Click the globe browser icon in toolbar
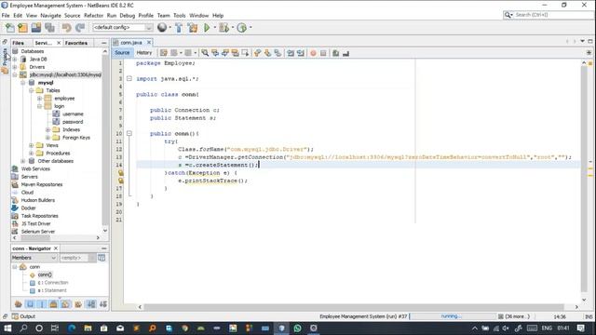596x335 pixels. (x=162, y=27)
